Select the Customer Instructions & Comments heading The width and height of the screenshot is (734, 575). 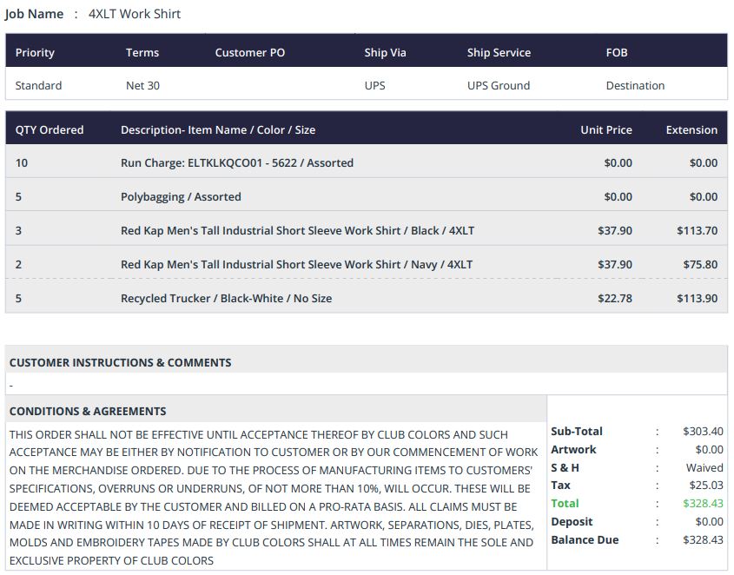(120, 363)
